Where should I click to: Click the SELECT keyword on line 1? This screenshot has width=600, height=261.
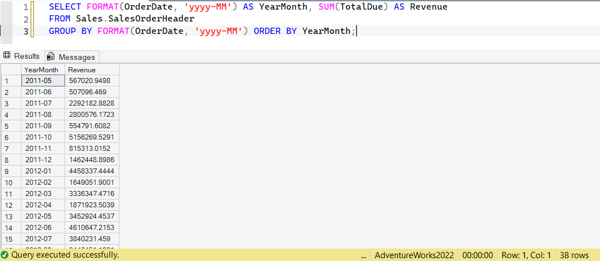65,7
